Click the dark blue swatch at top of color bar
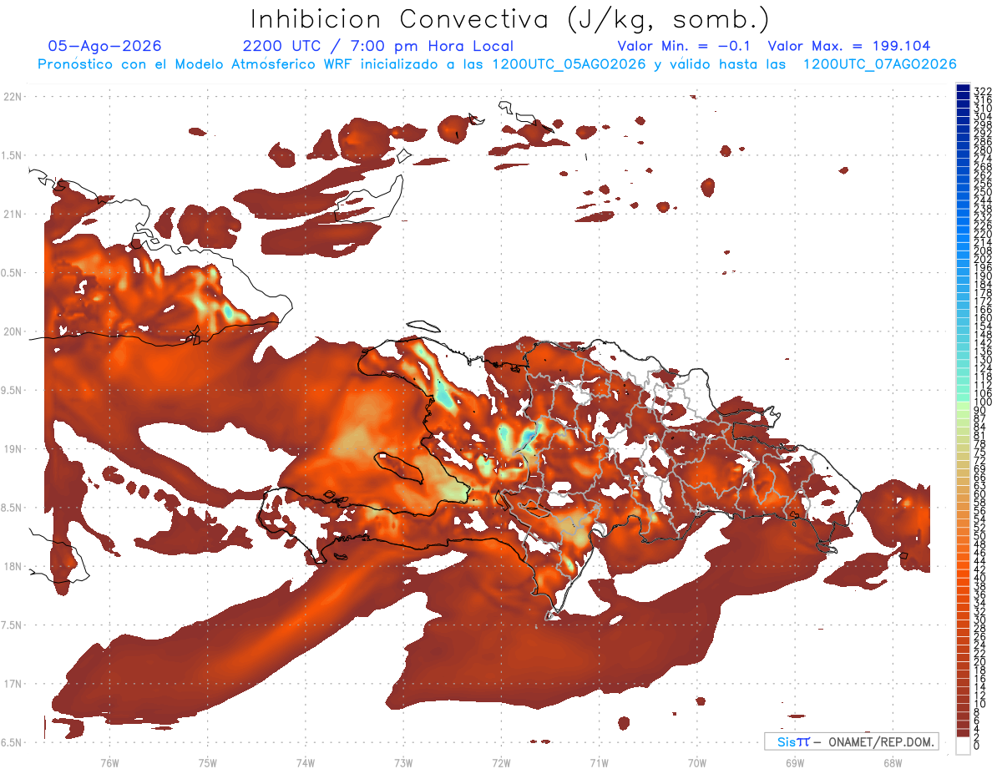Image resolution: width=1002 pixels, height=774 pixels. pos(963,88)
